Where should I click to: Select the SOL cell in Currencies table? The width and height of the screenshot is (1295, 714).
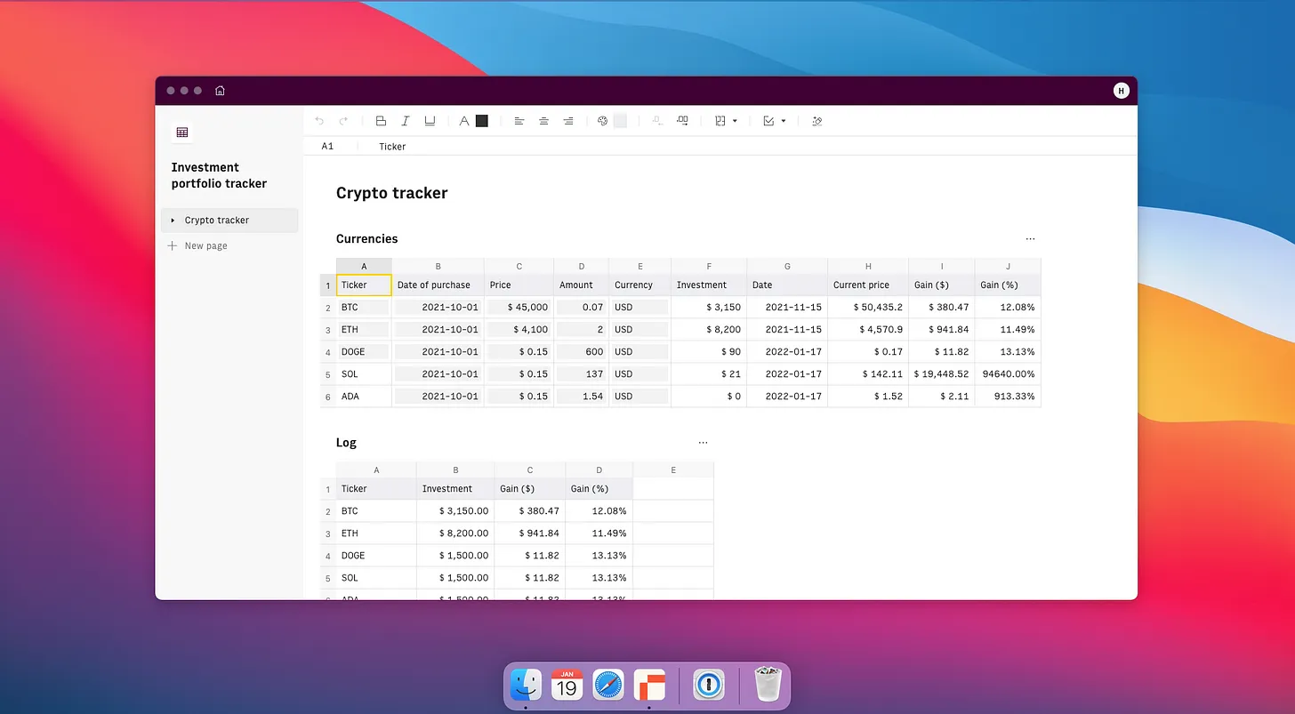pos(364,374)
